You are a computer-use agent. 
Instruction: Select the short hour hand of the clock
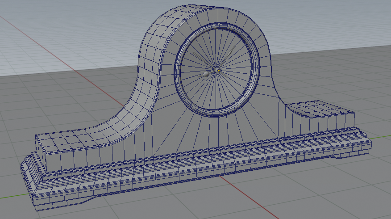pyautogui.click(x=207, y=73)
